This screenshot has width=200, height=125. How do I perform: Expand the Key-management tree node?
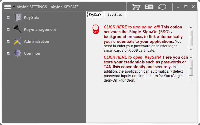click(8, 30)
